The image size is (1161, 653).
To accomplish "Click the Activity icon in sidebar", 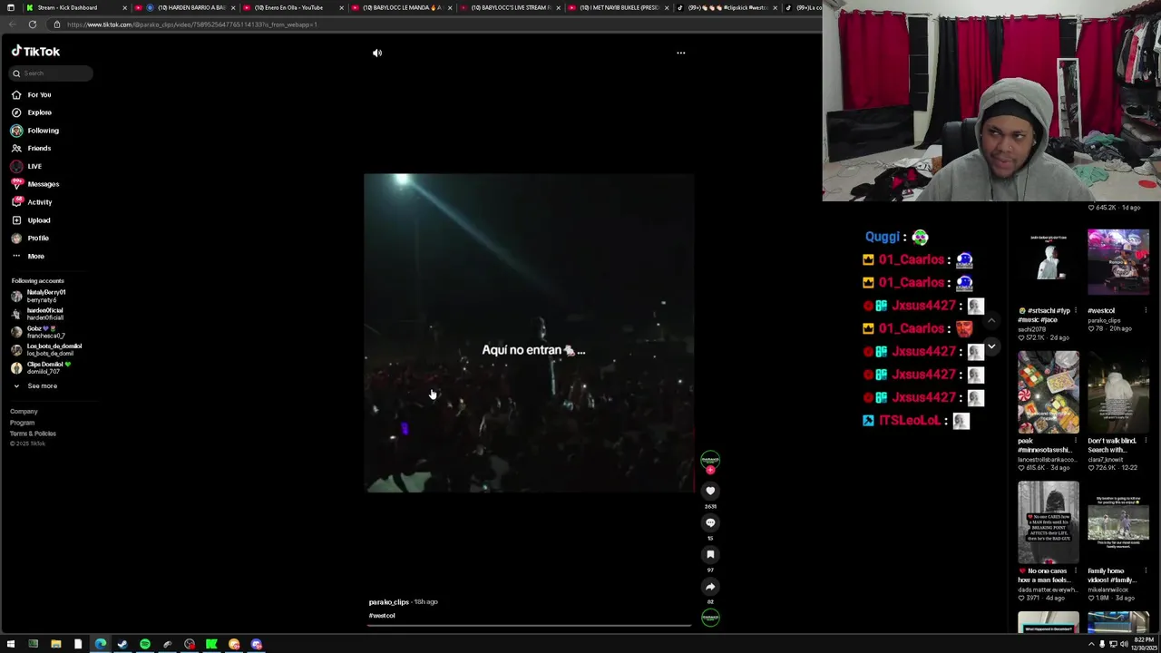I will [x=16, y=202].
